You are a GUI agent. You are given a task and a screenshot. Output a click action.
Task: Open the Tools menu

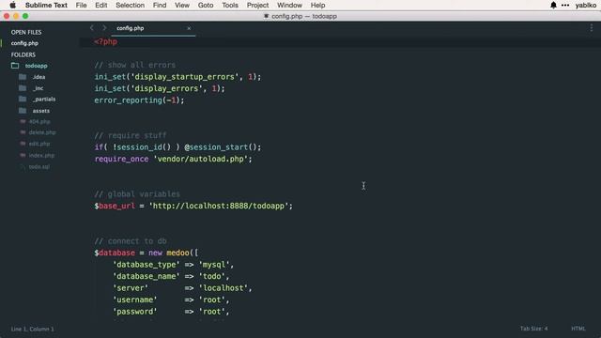tap(230, 5)
